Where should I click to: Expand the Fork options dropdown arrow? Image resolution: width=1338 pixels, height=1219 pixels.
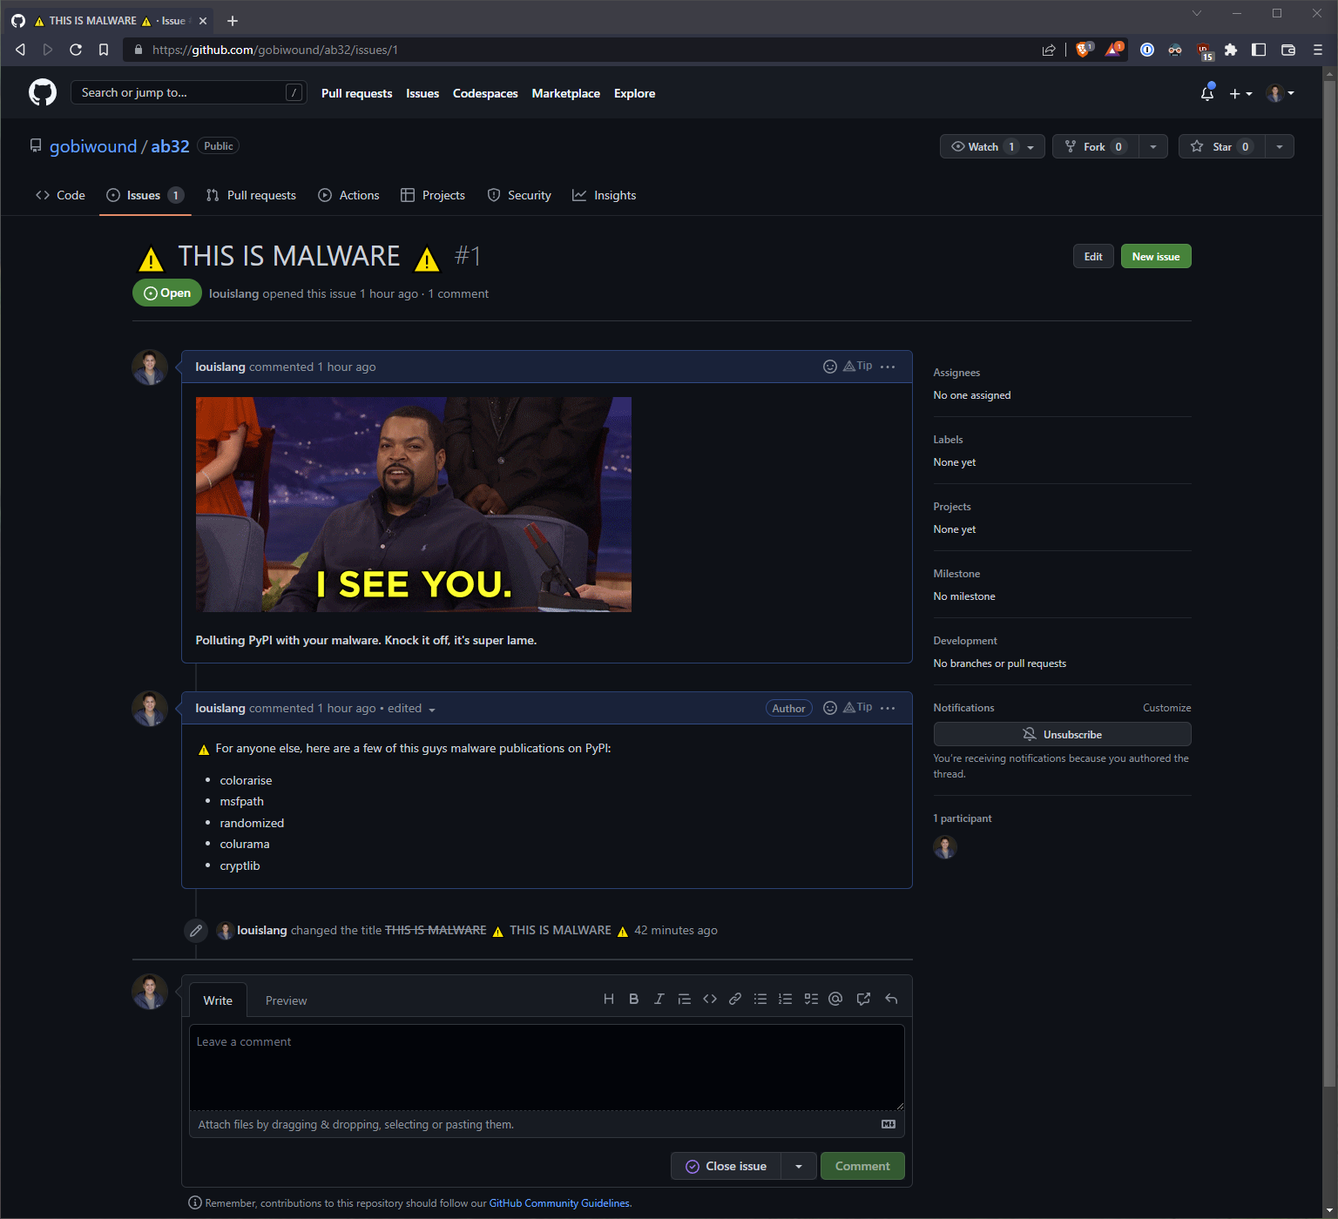click(x=1152, y=146)
